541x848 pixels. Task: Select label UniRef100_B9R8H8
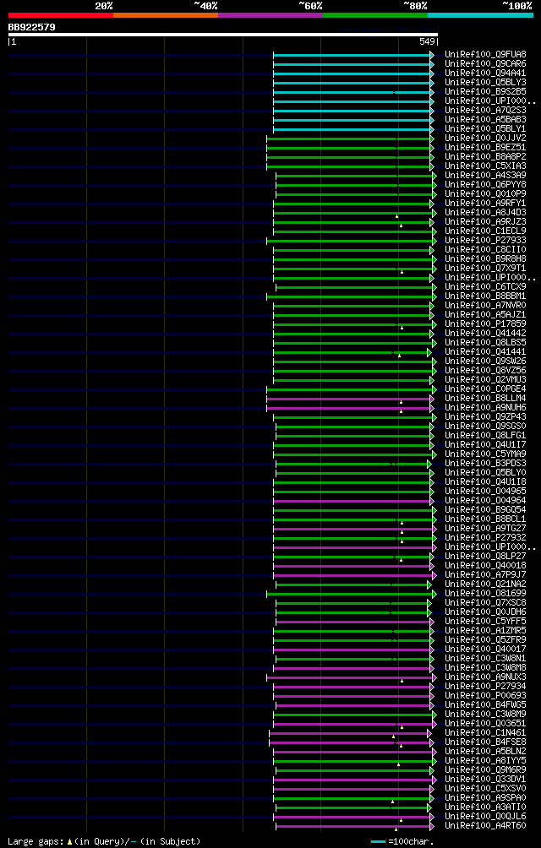(x=485, y=258)
